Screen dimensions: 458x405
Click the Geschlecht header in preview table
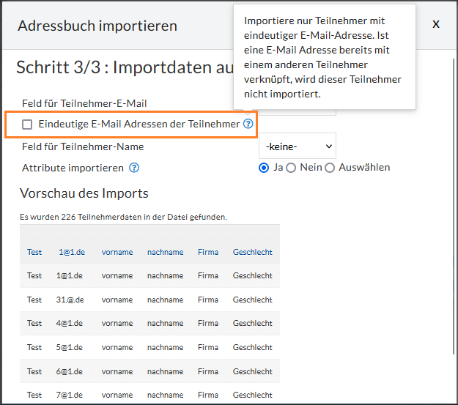tap(252, 252)
